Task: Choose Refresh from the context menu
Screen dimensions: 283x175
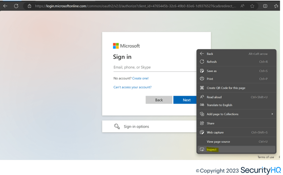Action: tap(236, 62)
